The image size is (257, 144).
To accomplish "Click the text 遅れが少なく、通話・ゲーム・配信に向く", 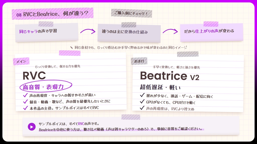I will [x=180, y=96].
